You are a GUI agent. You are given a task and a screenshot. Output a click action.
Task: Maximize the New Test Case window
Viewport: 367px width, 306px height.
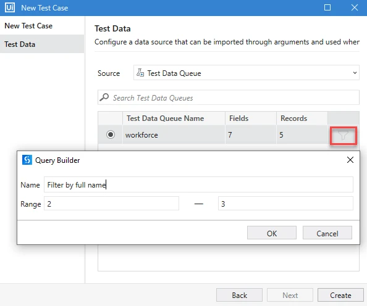pyautogui.click(x=327, y=8)
